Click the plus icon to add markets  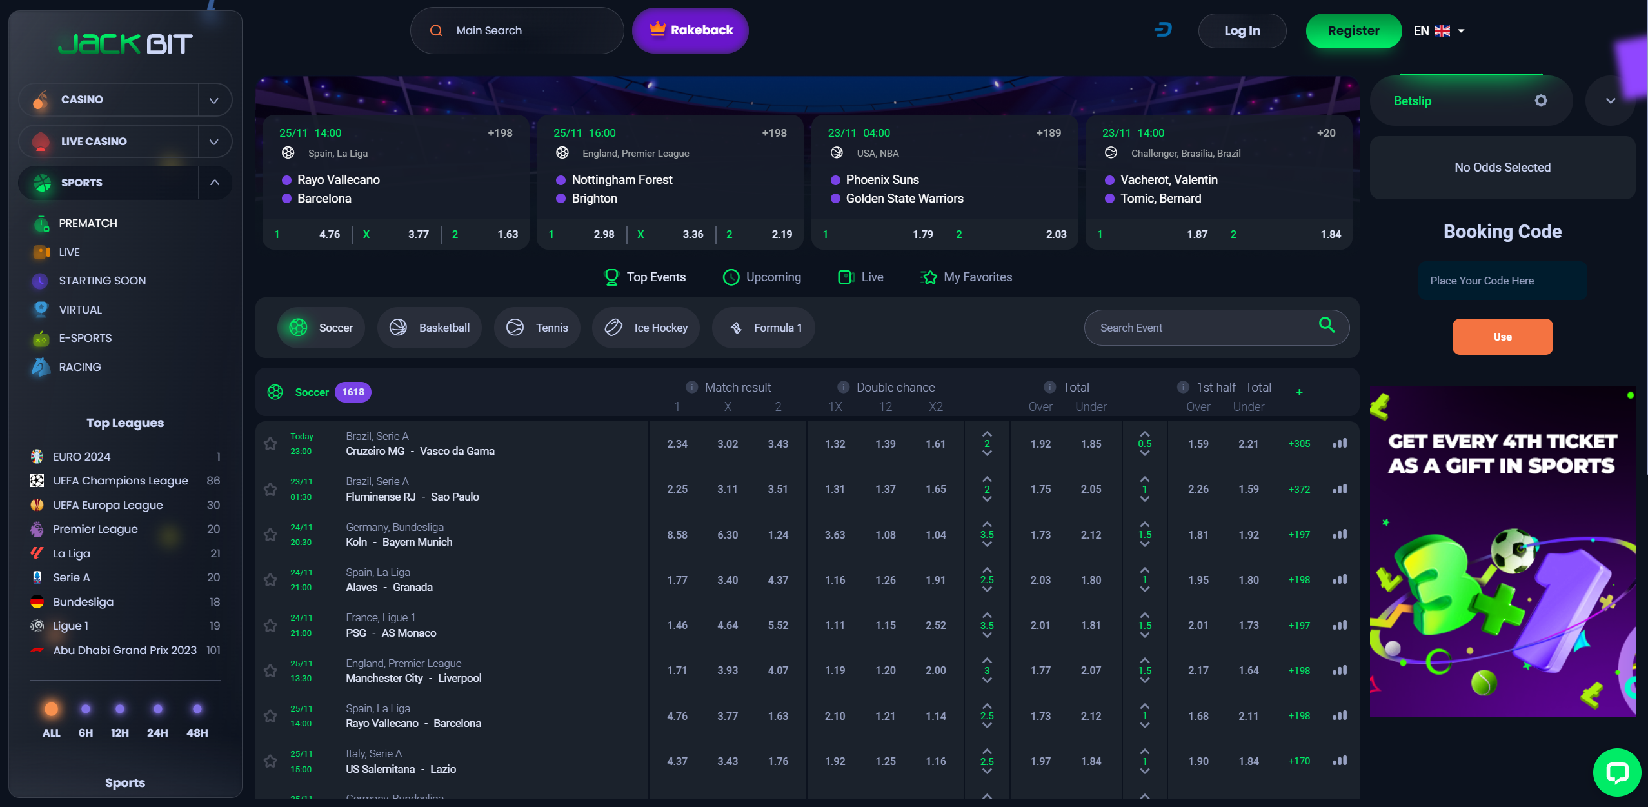[x=1299, y=392]
